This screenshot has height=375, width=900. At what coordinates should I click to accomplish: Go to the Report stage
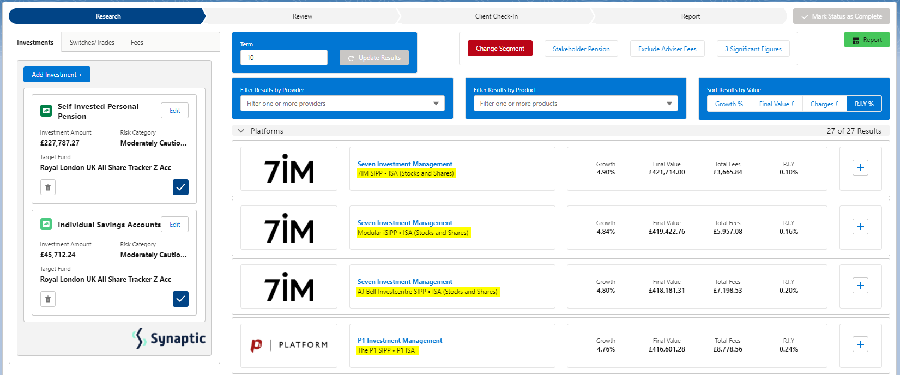690,16
